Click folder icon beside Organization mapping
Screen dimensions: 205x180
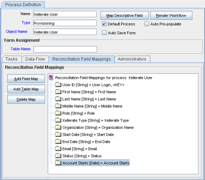[x=58, y=127]
